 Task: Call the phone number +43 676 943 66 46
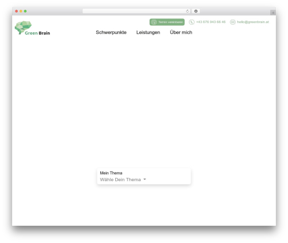[211, 22]
